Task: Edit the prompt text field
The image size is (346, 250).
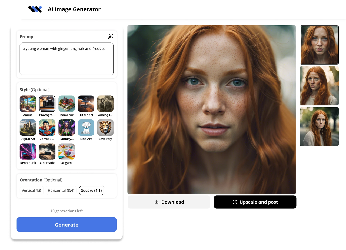Action: 66,59
